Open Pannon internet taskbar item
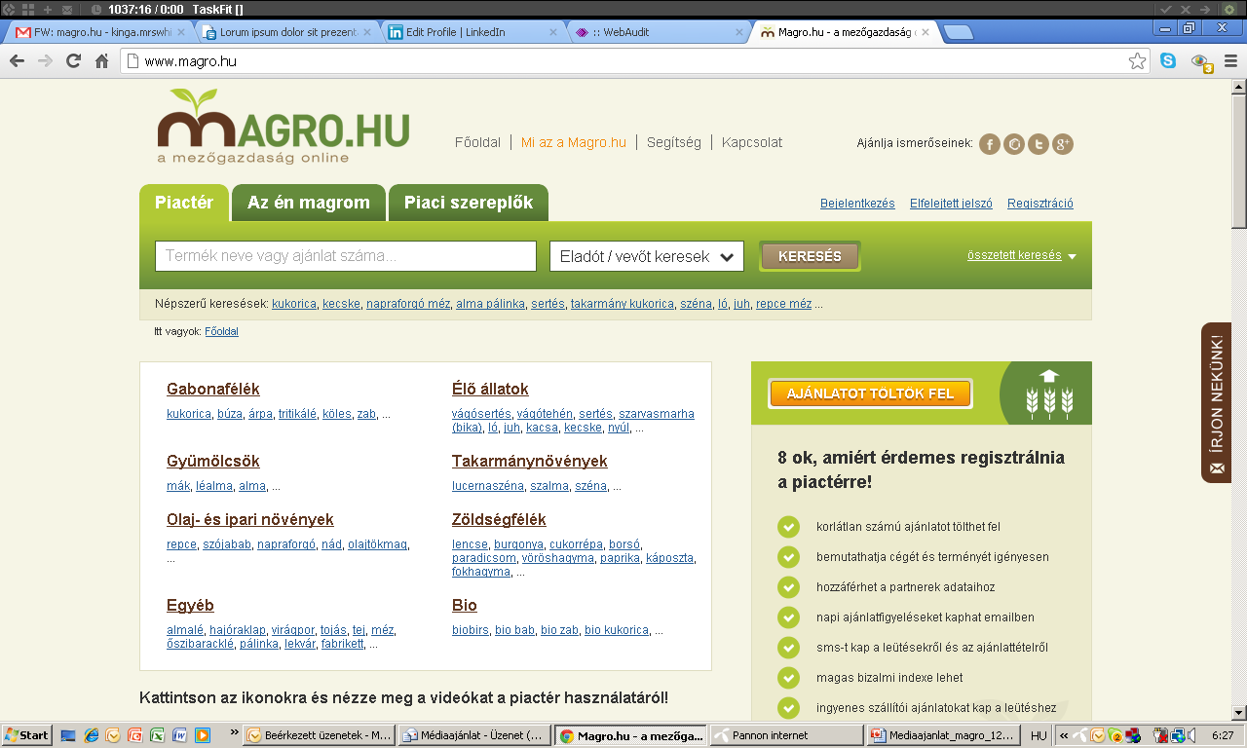Screen dimensions: 1247x748 [785, 735]
